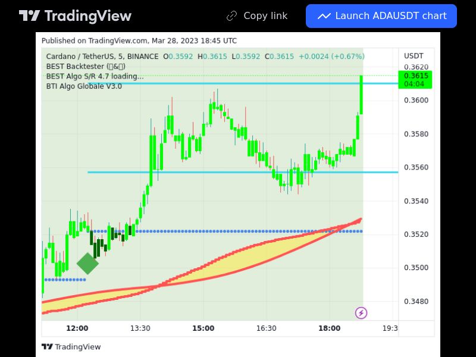Select the 'BEST Backtester' indicator label
The image size is (476, 357).
[x=86, y=67]
